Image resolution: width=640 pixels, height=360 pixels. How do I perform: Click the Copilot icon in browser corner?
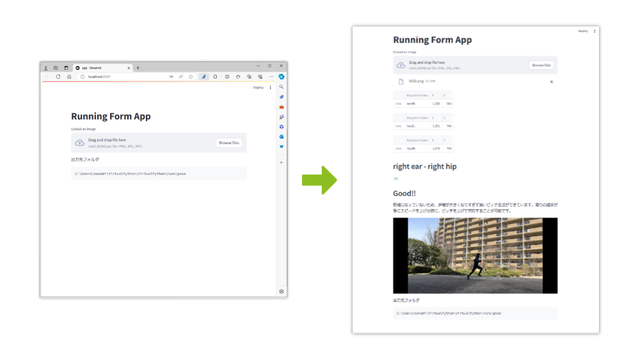(x=282, y=76)
